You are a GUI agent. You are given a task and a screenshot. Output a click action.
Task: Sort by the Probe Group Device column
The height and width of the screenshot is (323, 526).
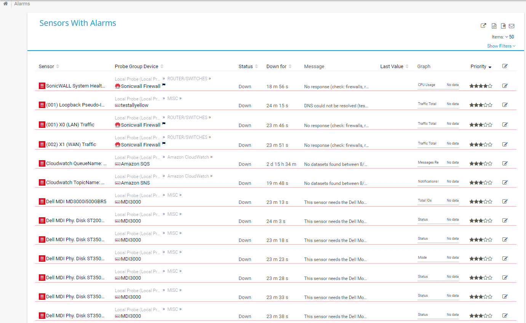coord(139,67)
